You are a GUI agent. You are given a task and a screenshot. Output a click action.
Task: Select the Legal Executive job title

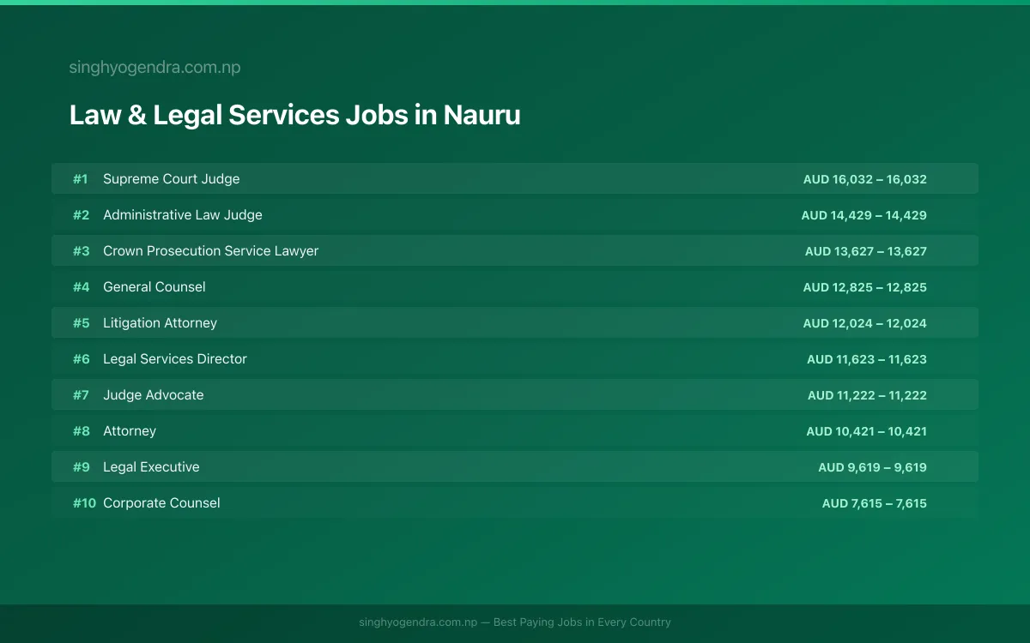[x=151, y=467]
